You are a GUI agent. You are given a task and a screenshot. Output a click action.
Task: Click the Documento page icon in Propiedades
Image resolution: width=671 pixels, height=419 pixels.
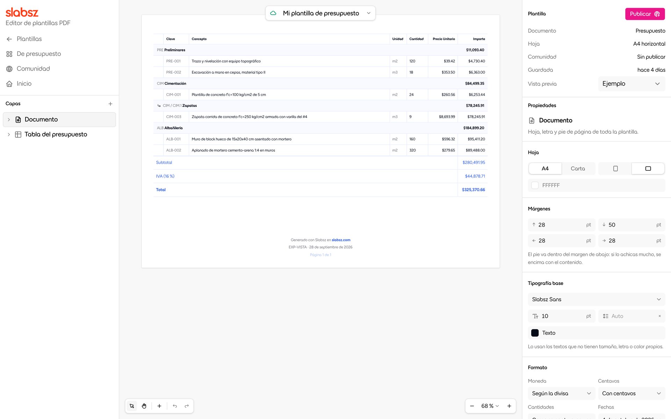pos(532,120)
